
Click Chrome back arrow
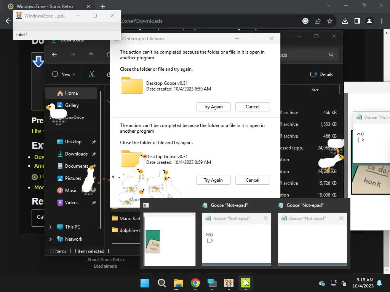point(8,21)
